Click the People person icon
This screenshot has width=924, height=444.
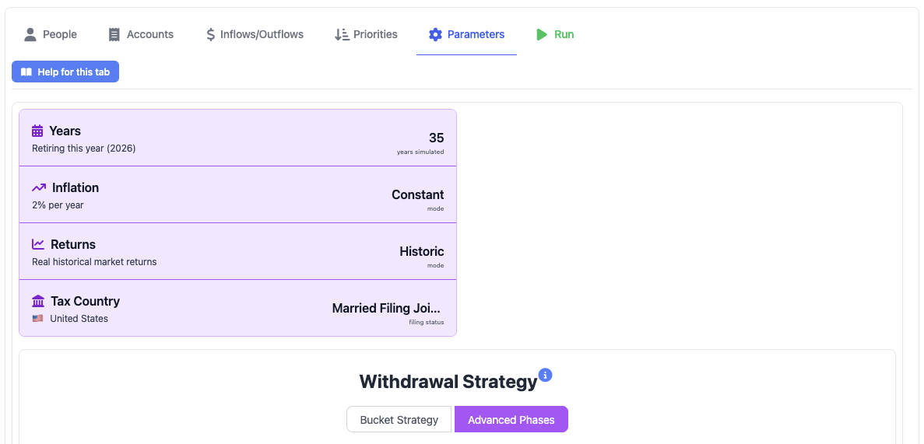click(x=30, y=34)
